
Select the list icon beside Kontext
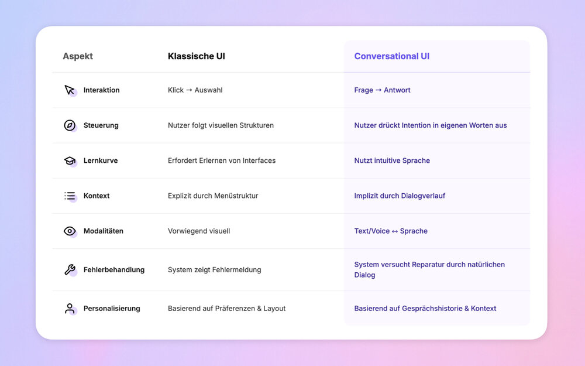tap(70, 196)
